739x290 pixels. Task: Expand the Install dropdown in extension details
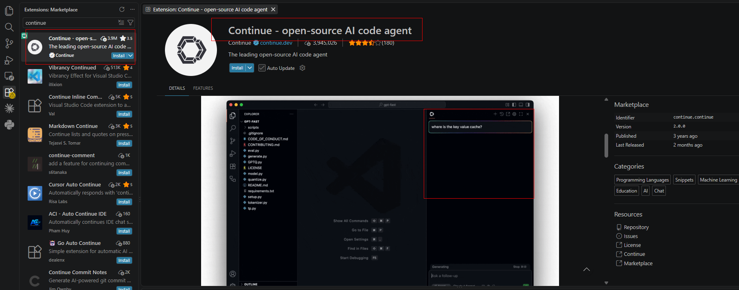pos(250,68)
